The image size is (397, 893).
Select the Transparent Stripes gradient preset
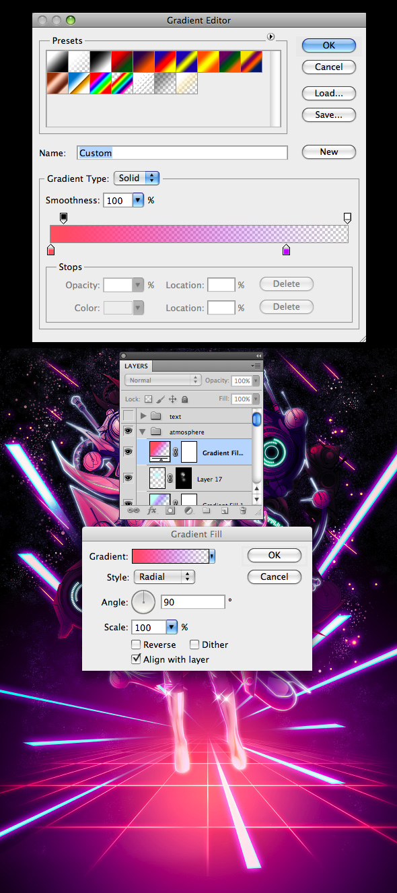tap(143, 84)
